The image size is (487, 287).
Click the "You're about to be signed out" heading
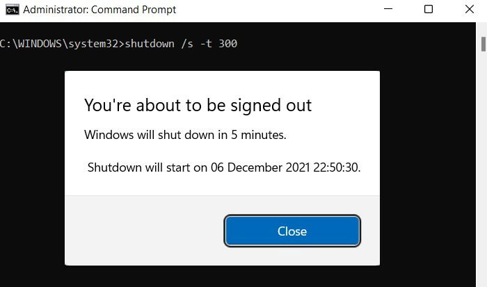(x=198, y=105)
